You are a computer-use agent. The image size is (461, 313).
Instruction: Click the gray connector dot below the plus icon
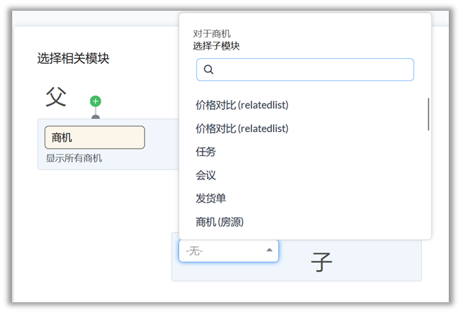click(96, 116)
